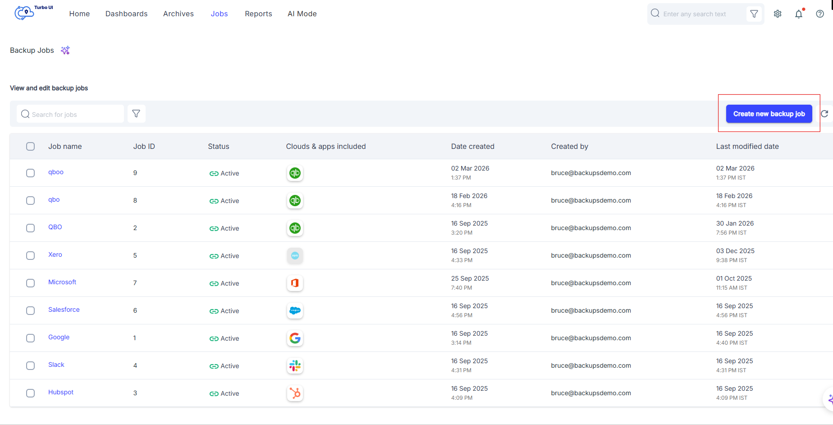Check the box for the Xero job

[30, 255]
